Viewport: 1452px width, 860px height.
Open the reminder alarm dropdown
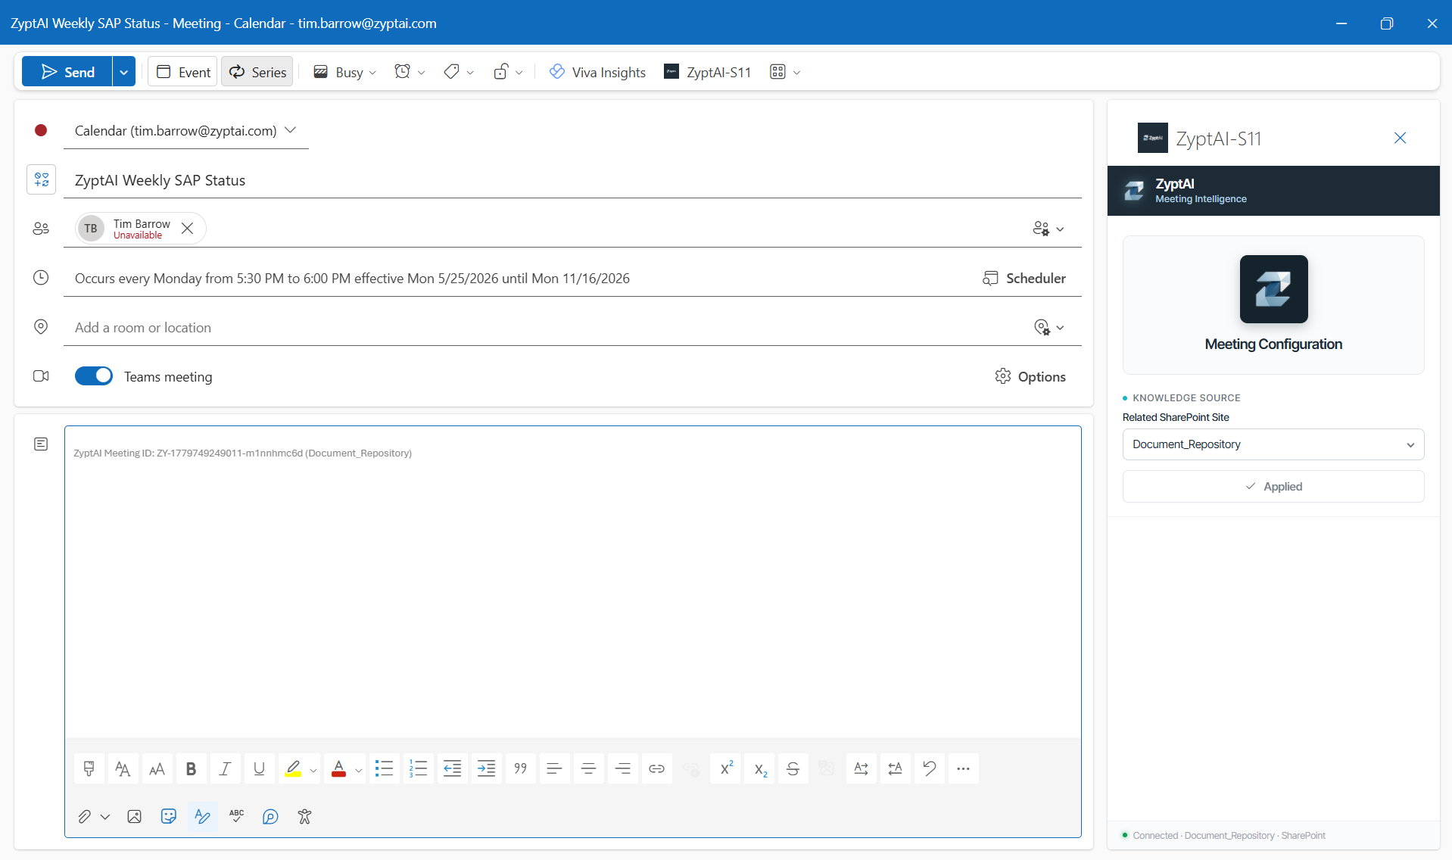click(x=410, y=72)
